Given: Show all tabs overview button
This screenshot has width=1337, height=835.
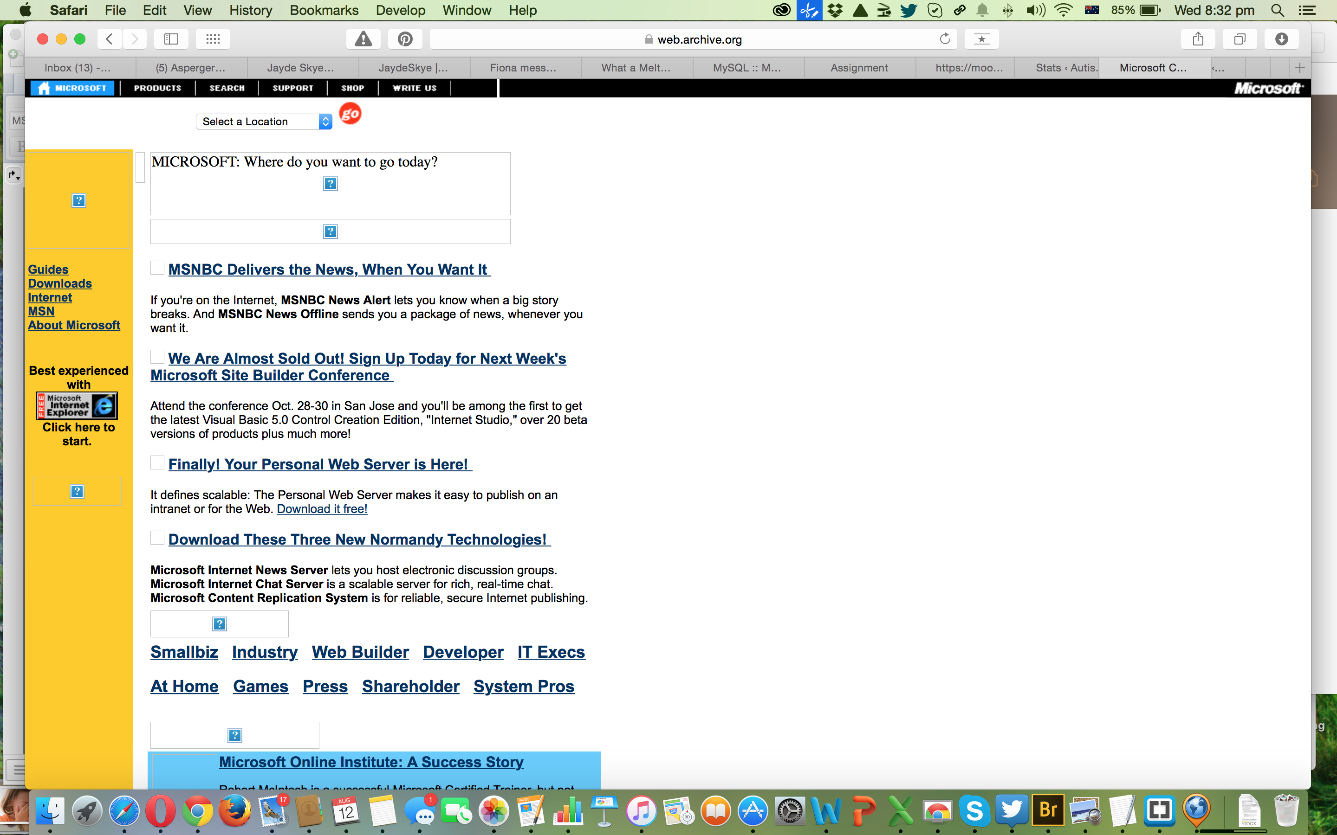Looking at the screenshot, I should [1240, 39].
